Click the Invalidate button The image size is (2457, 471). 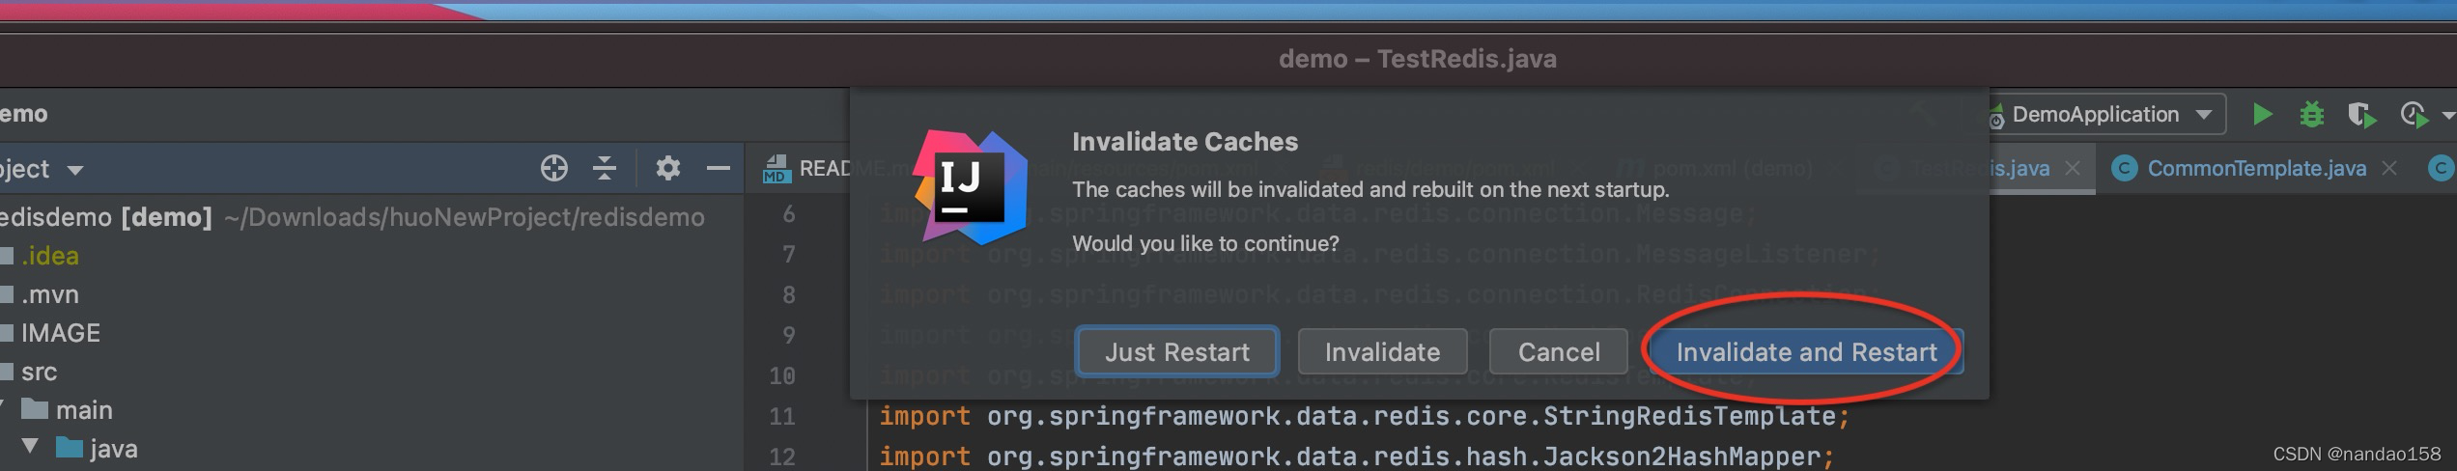coord(1382,352)
